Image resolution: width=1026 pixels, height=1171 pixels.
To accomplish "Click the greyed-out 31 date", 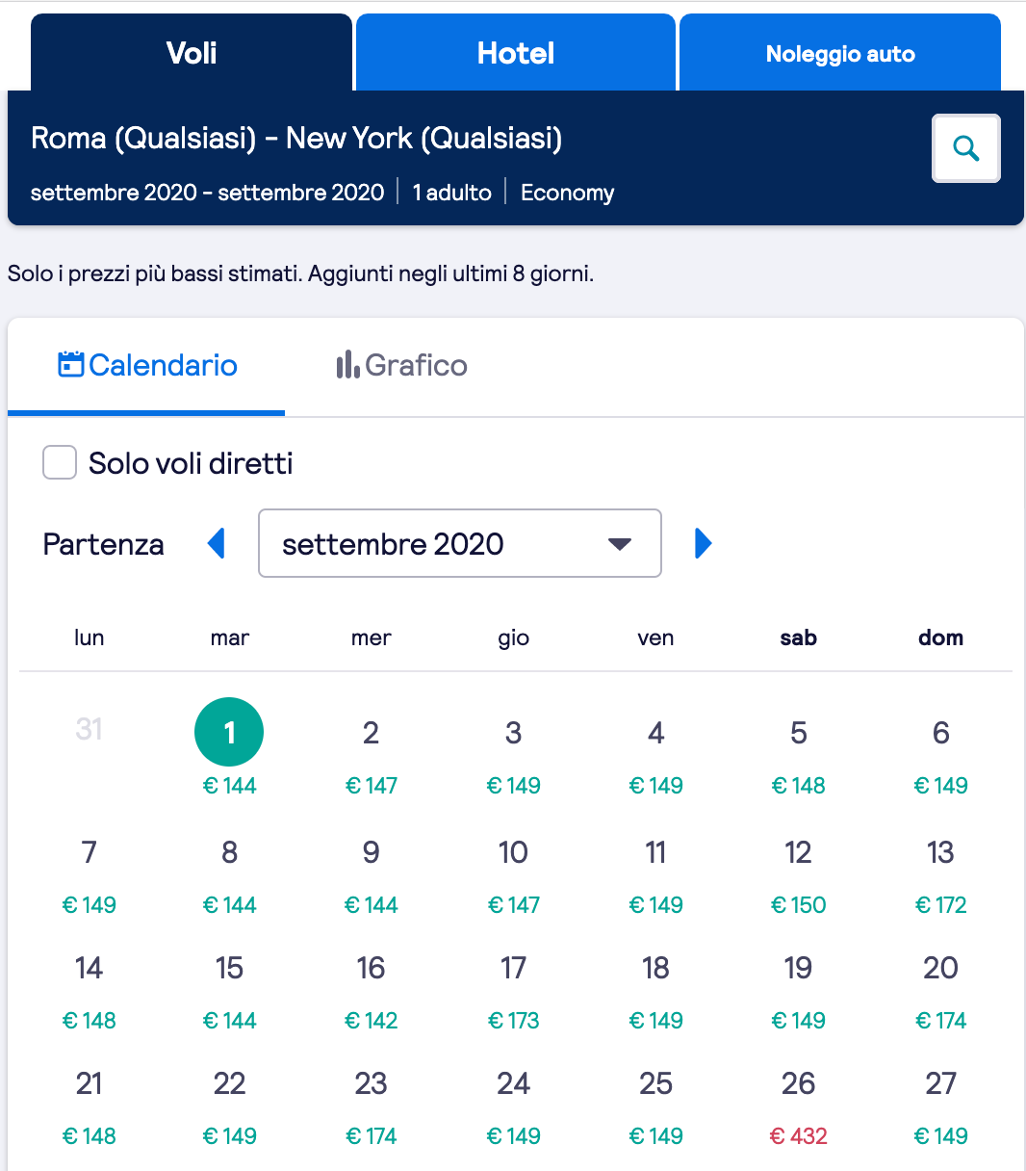I will point(90,729).
